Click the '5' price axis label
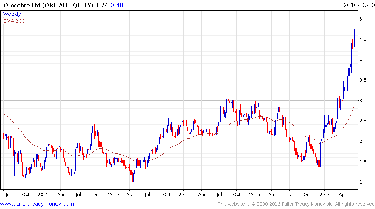The height and width of the screenshot is (209, 375). pos(361,19)
